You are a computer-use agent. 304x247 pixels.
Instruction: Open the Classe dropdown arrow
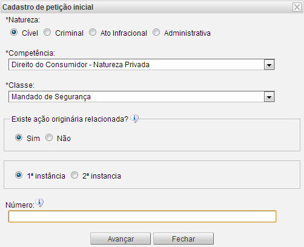(x=269, y=97)
